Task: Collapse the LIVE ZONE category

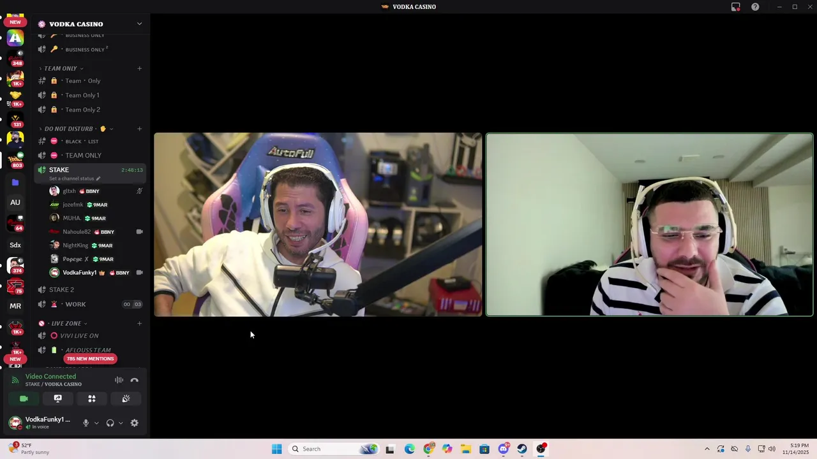Action: (x=63, y=323)
